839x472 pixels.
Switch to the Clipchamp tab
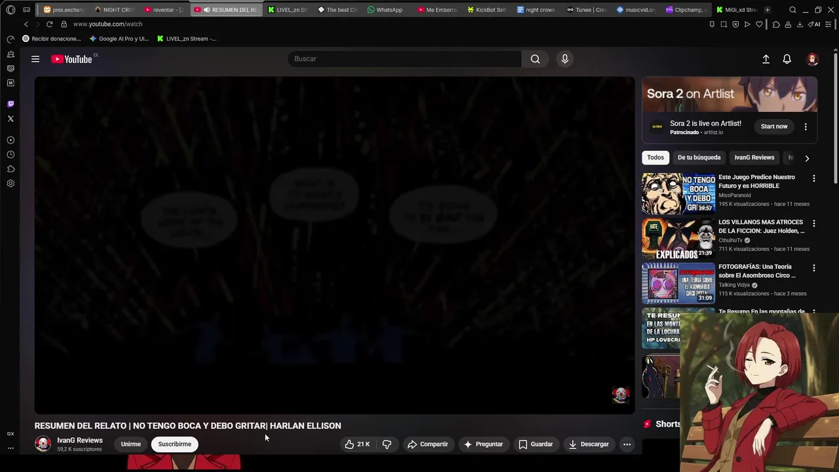pyautogui.click(x=686, y=10)
